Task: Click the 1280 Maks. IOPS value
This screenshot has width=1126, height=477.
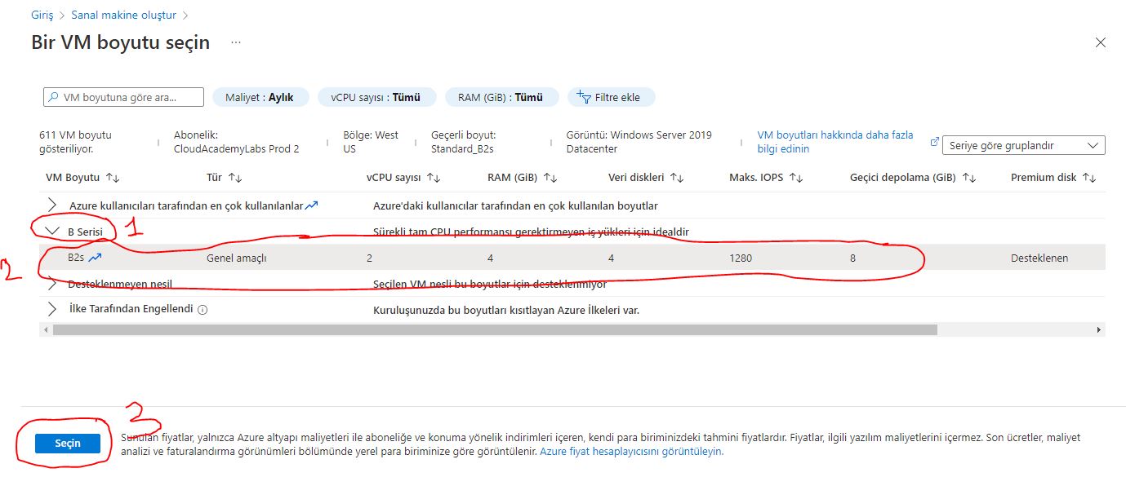Action: click(x=741, y=258)
